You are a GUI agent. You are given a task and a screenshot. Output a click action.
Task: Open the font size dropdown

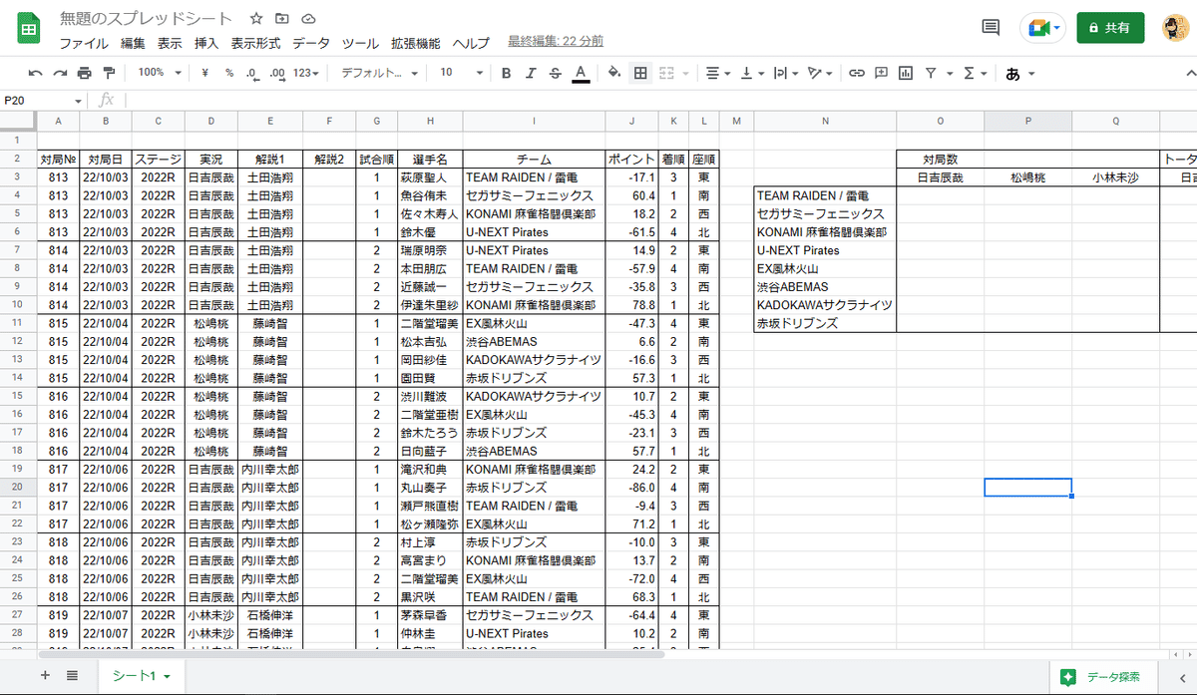click(462, 73)
